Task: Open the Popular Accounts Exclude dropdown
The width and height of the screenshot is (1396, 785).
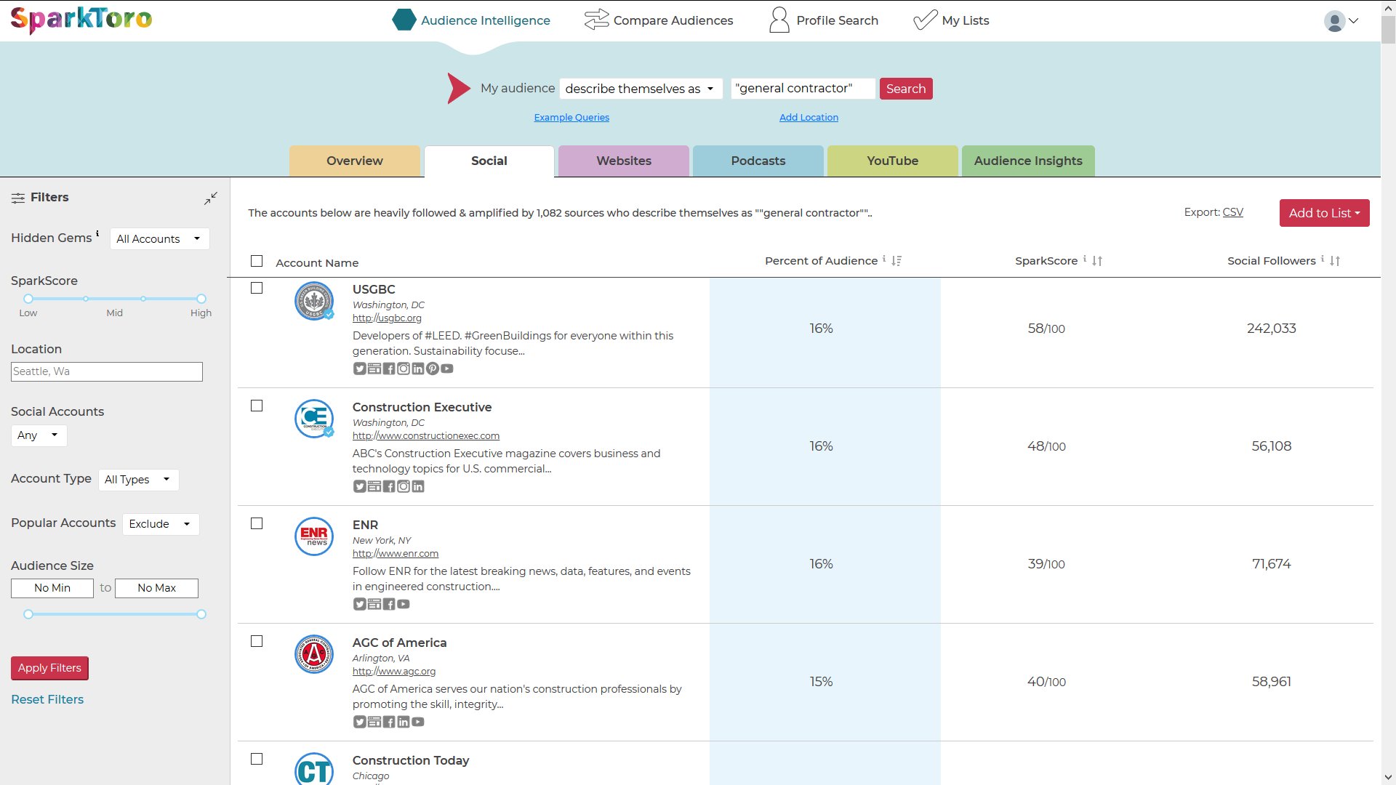Action: pos(161,524)
